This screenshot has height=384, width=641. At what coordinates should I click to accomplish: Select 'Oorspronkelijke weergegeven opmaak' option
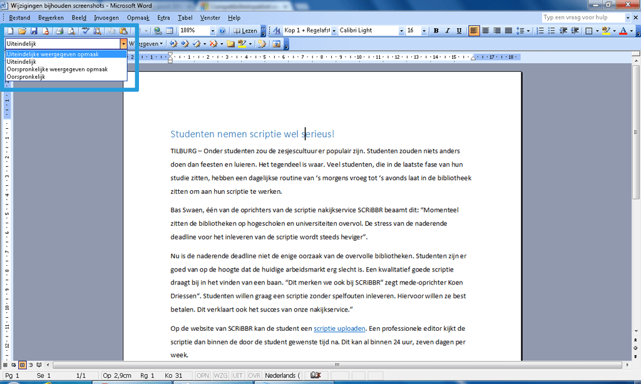point(66,69)
